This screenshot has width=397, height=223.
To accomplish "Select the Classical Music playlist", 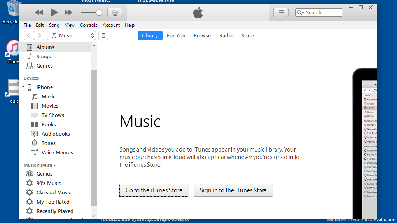I will pos(55,192).
